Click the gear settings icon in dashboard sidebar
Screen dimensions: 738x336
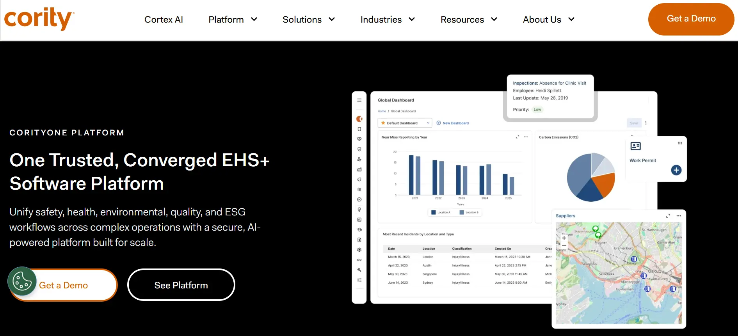(359, 250)
